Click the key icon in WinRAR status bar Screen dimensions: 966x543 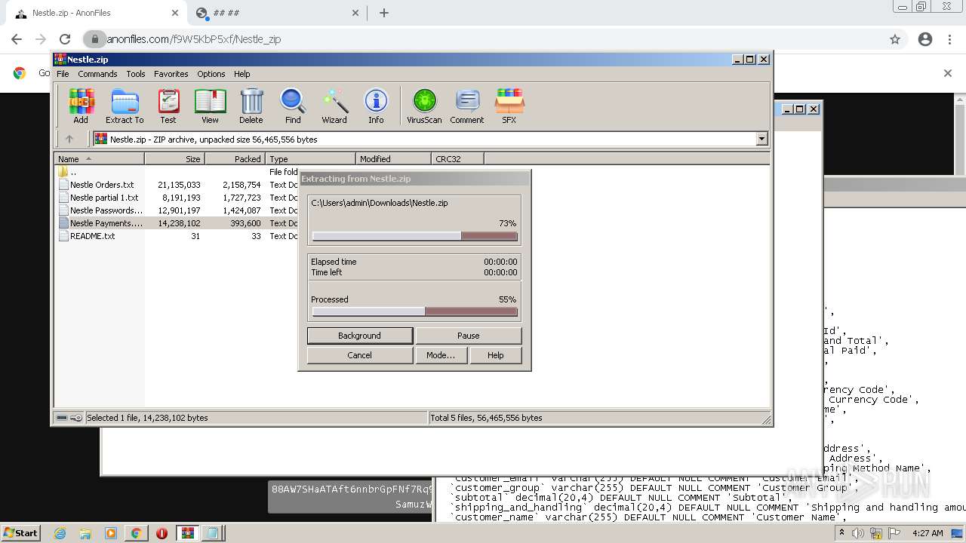click(x=76, y=418)
